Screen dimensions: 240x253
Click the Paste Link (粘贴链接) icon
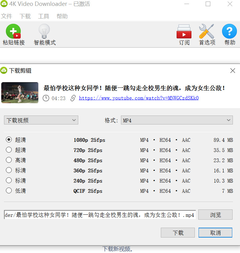point(13,32)
